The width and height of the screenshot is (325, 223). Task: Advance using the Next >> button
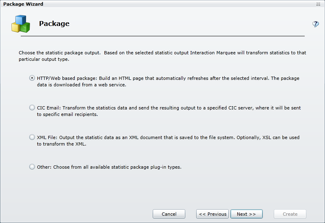[x=246, y=214]
